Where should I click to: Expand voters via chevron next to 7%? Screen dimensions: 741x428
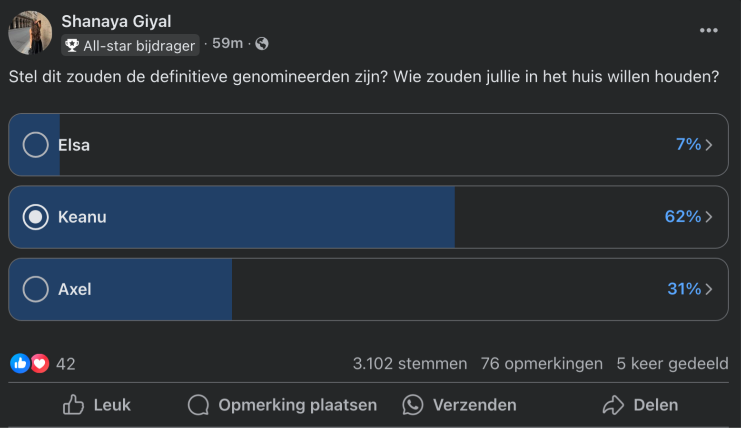pos(709,145)
